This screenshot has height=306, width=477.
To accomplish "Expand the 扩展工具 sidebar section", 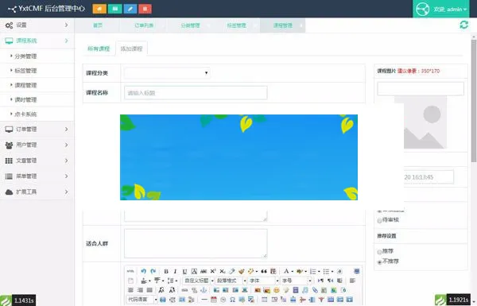I will tap(37, 192).
